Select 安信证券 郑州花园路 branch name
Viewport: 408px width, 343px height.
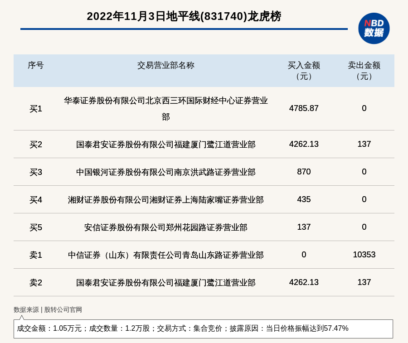[166, 227]
